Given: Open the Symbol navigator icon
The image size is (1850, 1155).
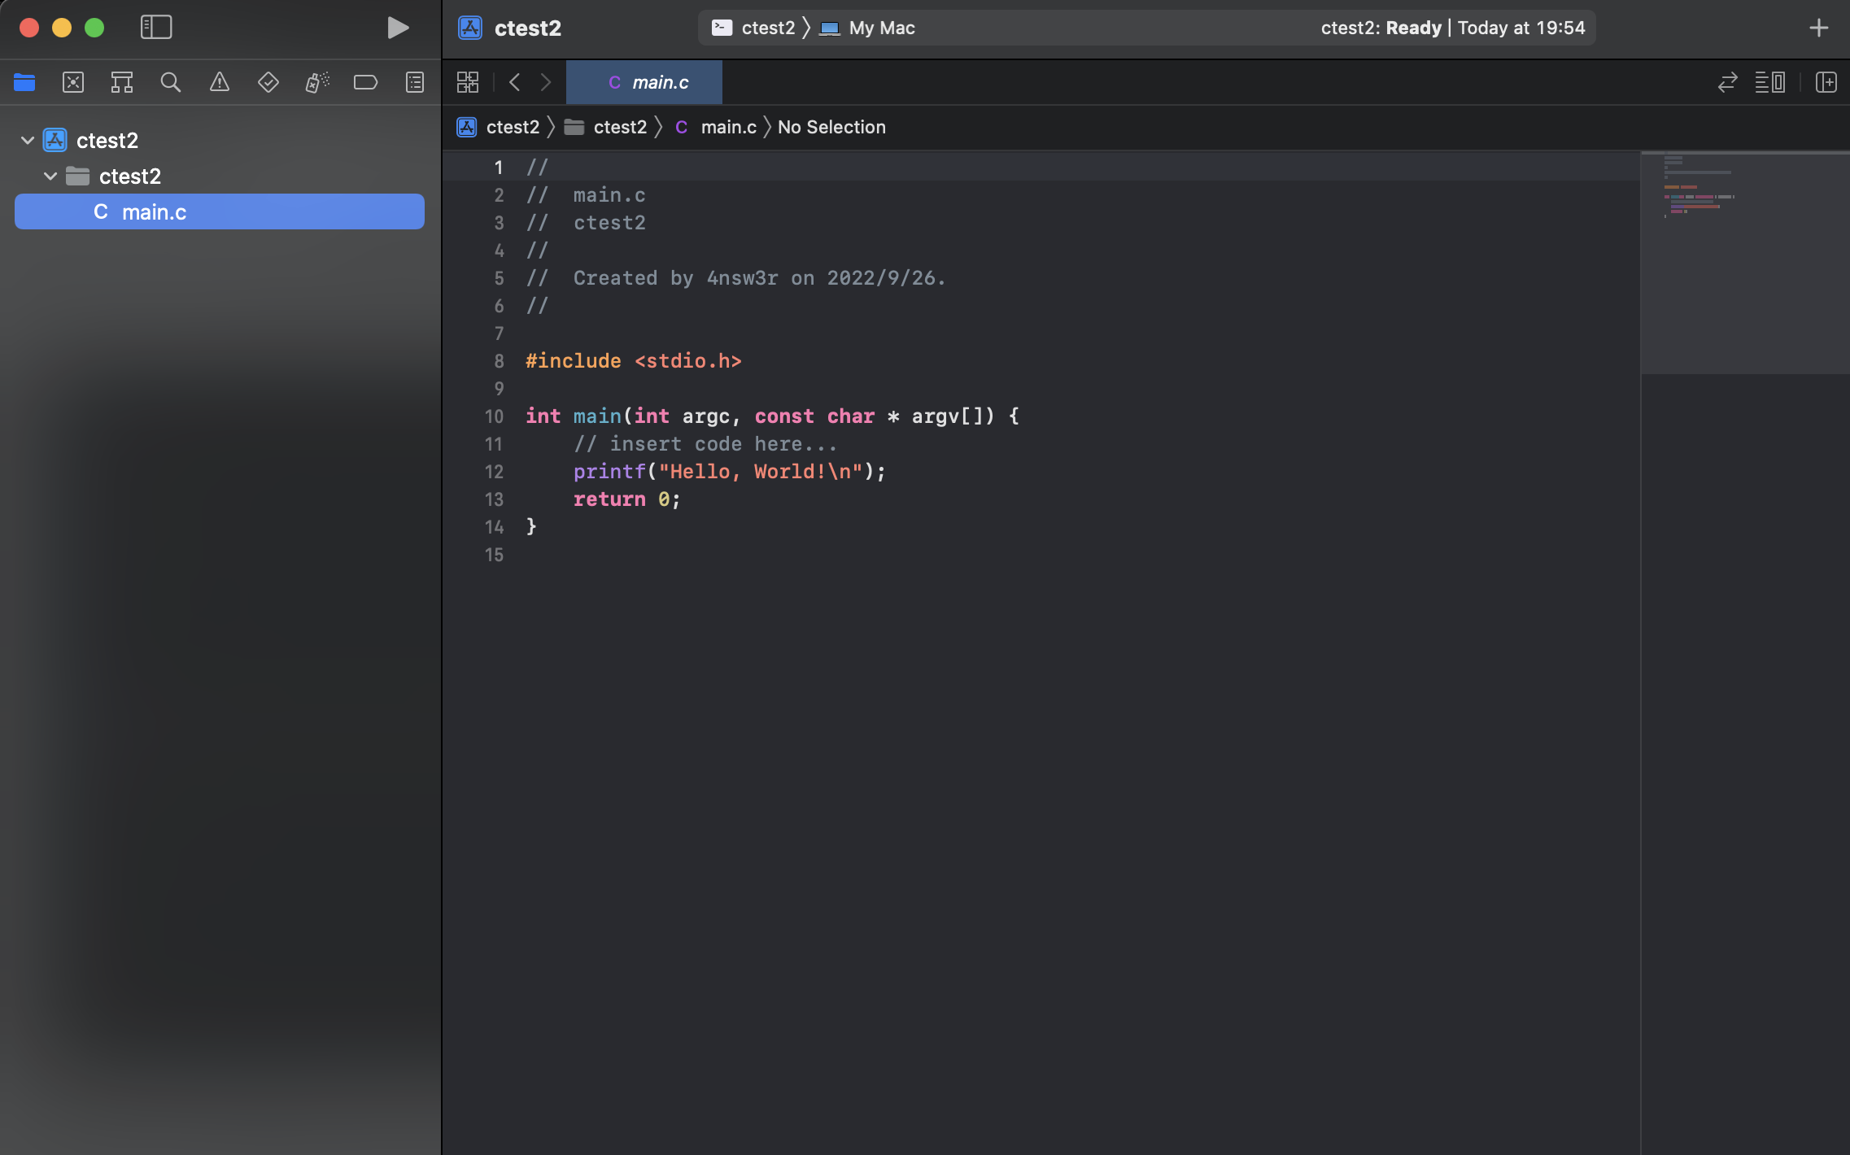Looking at the screenshot, I should [122, 82].
